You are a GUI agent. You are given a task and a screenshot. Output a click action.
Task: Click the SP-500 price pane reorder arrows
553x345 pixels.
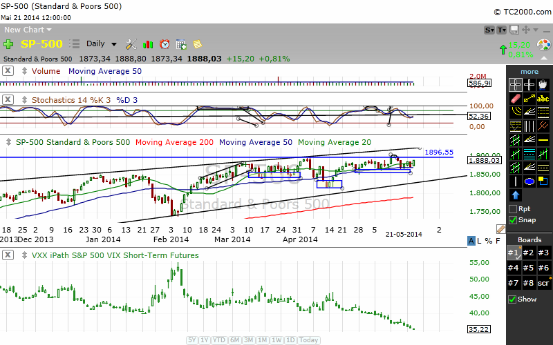coord(8,142)
